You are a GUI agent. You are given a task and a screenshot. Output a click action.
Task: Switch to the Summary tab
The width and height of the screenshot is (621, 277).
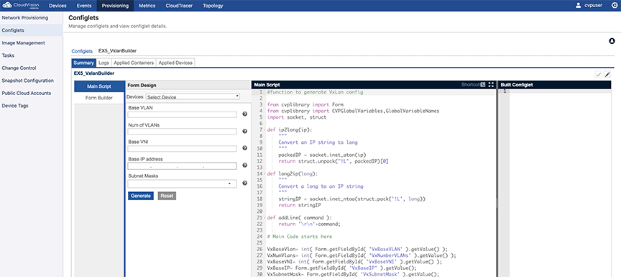(x=83, y=63)
